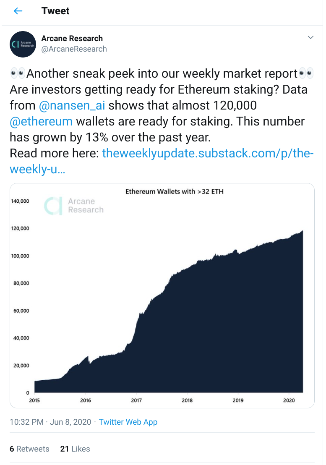Image resolution: width=326 pixels, height=465 pixels.
Task: View the 21 Likes list
Action: [75, 449]
